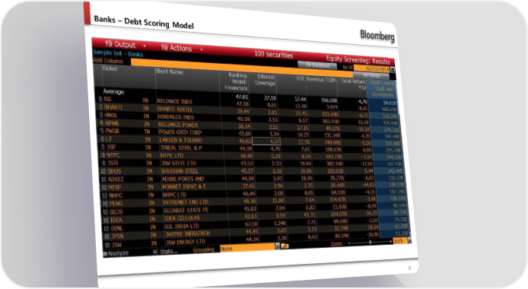Click the Analyze icon at bottom left
Screen dimensions: 528x289
[x=105, y=254]
